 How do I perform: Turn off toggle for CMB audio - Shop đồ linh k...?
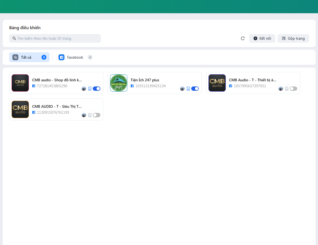tap(97, 89)
